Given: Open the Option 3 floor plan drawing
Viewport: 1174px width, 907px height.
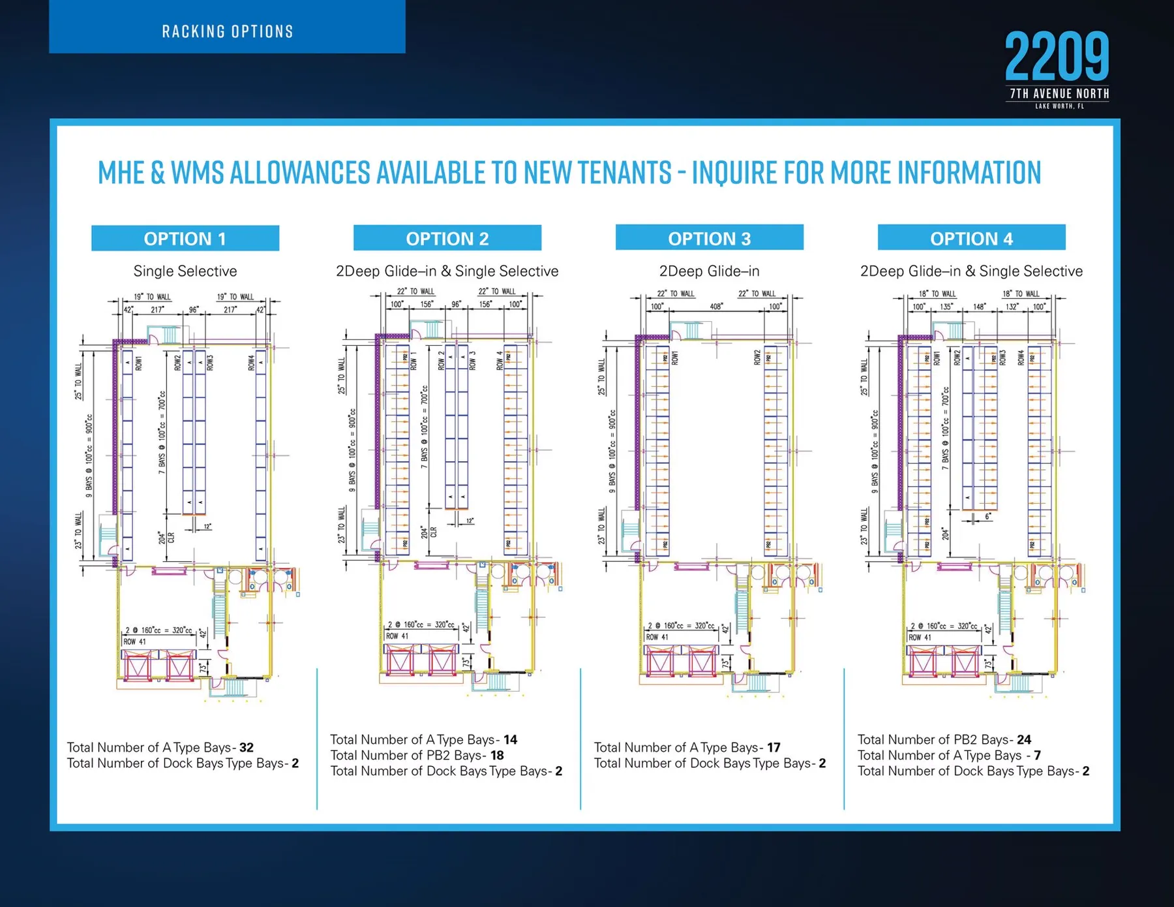Looking at the screenshot, I should click(711, 494).
